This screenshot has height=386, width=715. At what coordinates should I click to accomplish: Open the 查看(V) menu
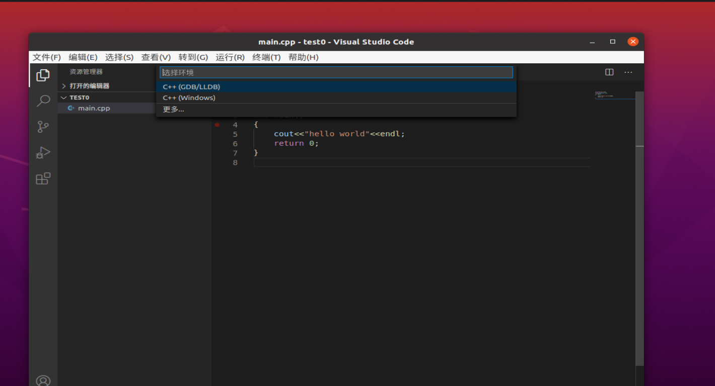point(156,57)
